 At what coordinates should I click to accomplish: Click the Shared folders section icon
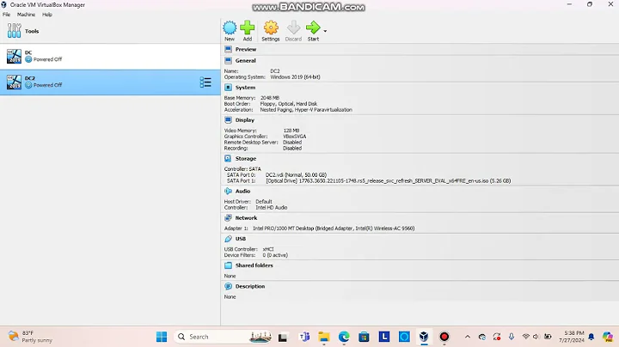[x=228, y=265]
